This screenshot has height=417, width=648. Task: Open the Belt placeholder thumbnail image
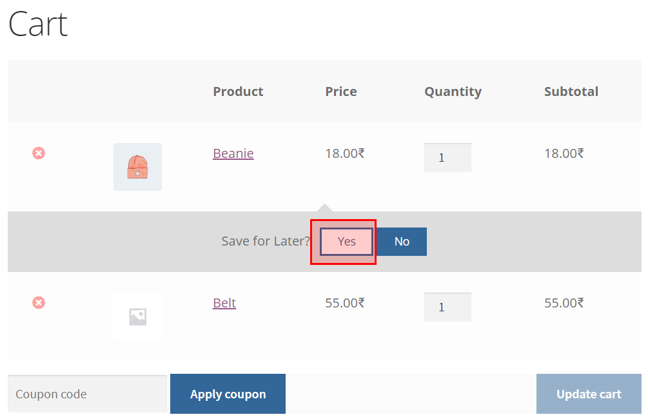137,316
